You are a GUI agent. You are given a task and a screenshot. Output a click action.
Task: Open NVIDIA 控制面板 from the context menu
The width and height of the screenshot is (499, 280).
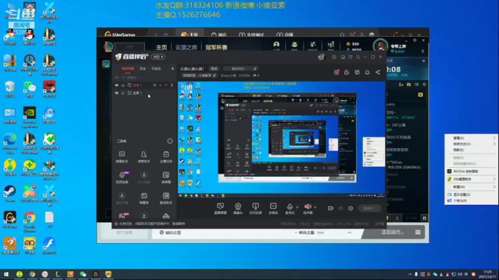pyautogui.click(x=472, y=172)
